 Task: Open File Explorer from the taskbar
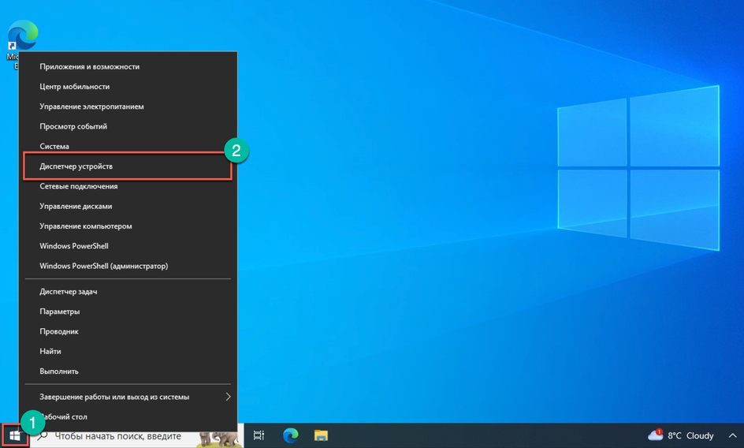(322, 435)
